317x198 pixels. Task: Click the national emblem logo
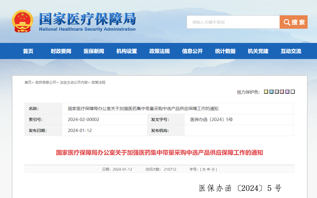[22, 21]
